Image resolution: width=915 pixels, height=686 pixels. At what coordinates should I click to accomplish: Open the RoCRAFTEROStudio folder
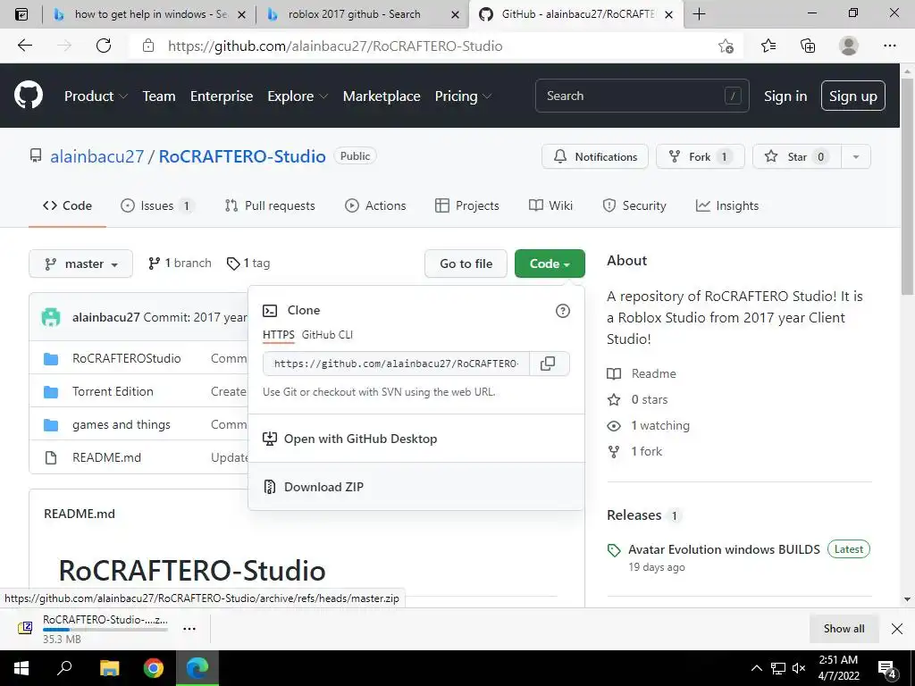(x=127, y=358)
